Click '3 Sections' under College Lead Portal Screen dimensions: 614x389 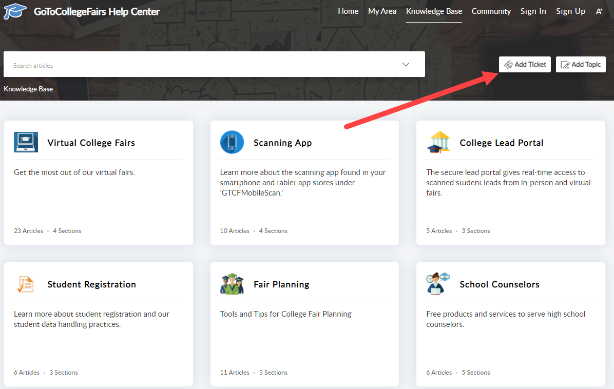point(476,231)
